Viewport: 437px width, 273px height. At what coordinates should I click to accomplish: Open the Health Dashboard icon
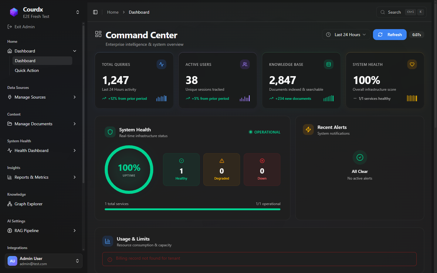coord(9,150)
